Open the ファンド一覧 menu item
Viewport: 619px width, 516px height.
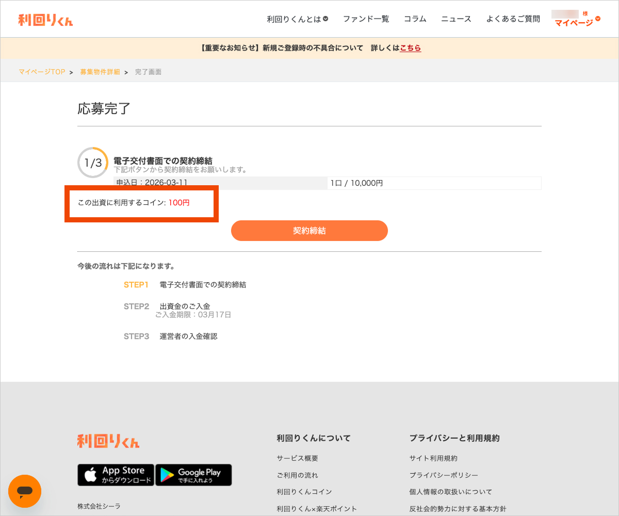click(x=366, y=19)
